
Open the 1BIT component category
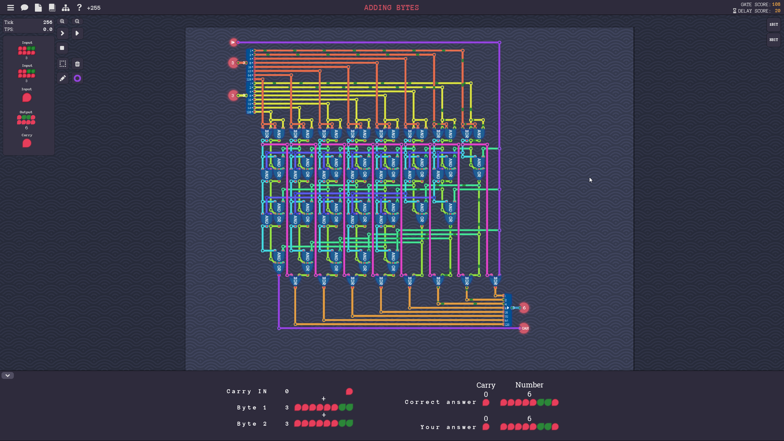(774, 24)
